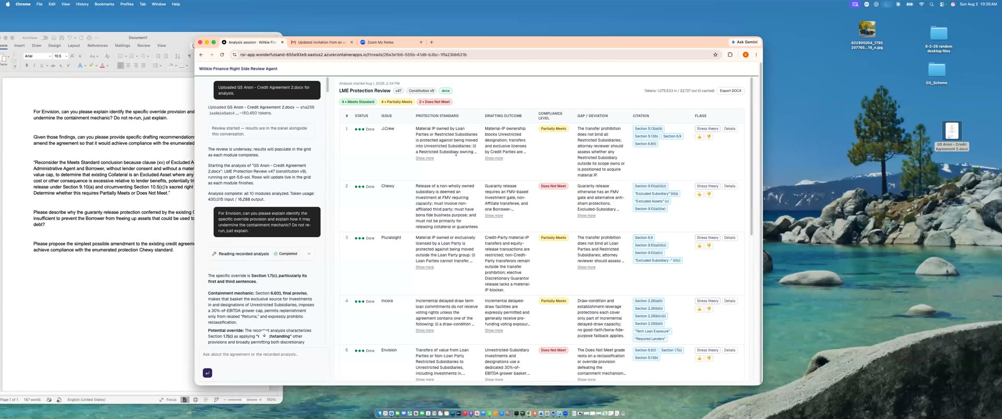Screen dimensions: 1002x419
Task: Apply strikethrough in Word ribbon
Action: (53, 65)
